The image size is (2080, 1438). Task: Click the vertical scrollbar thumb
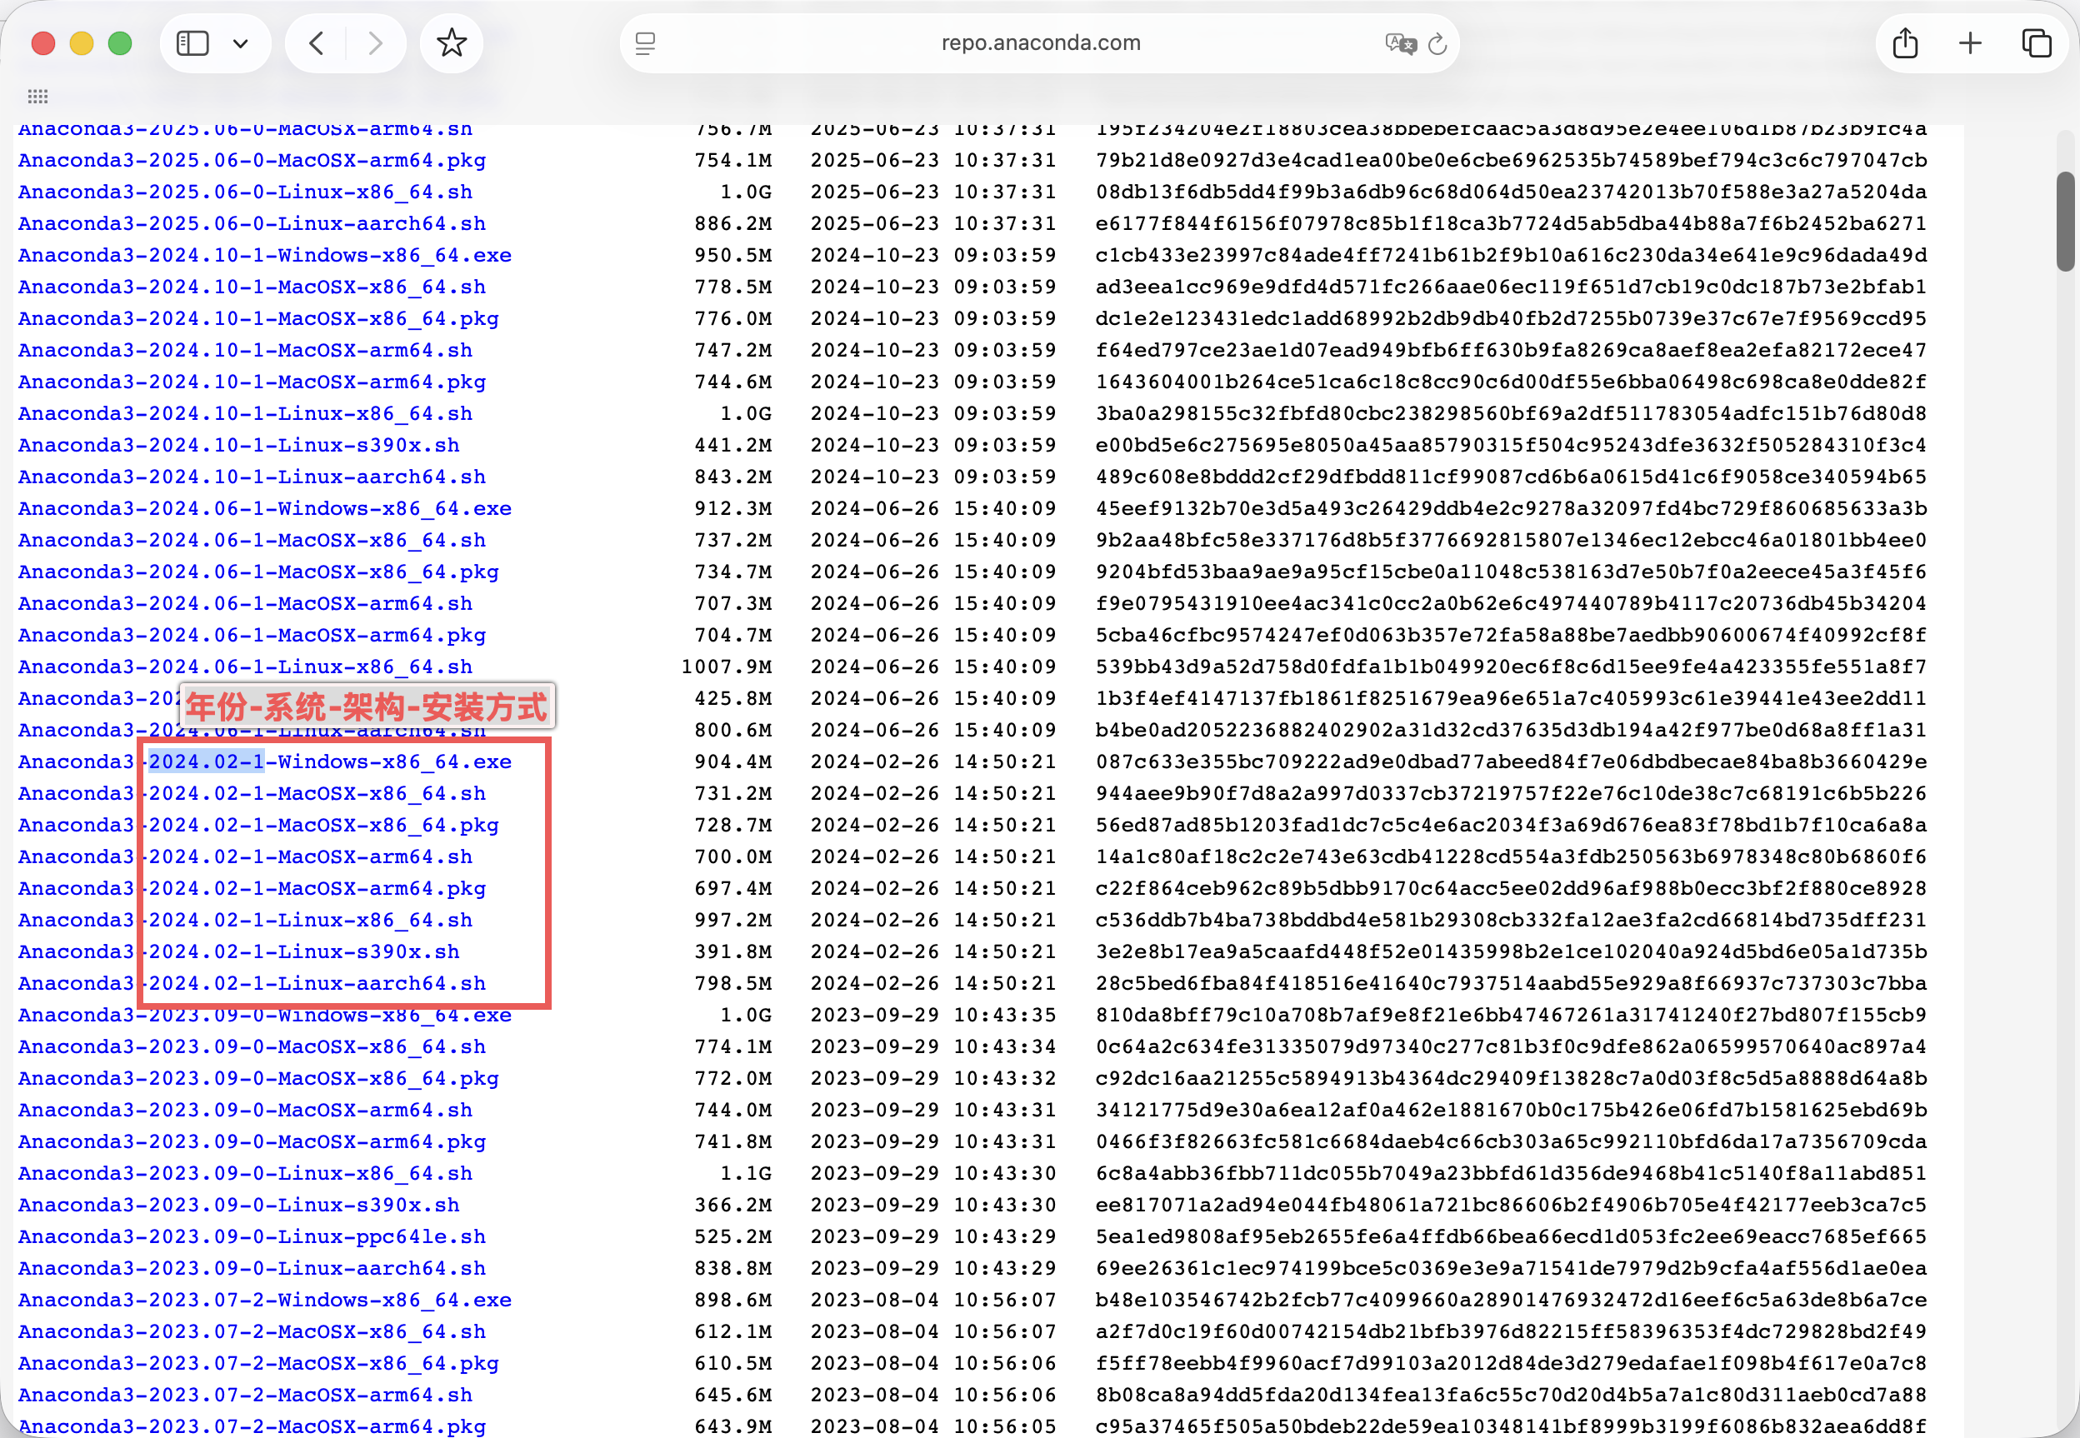point(2066,221)
